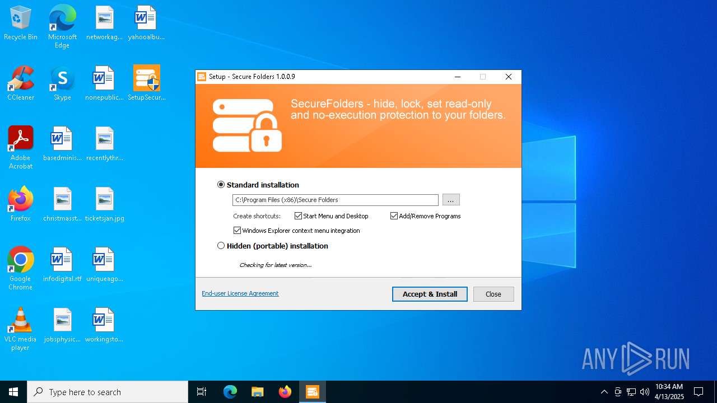Show hidden system tray icons
717x403 pixels.
pos(604,392)
